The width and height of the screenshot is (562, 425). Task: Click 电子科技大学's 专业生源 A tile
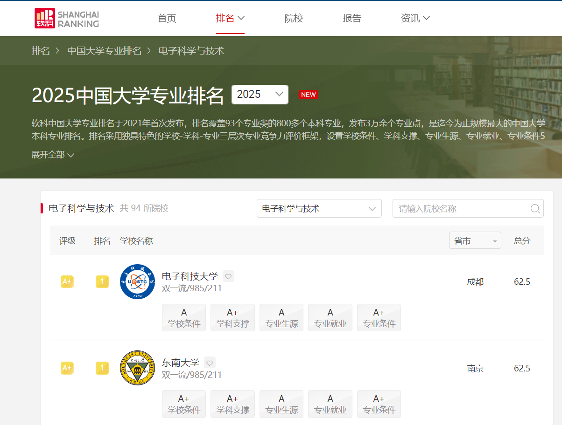click(x=281, y=318)
